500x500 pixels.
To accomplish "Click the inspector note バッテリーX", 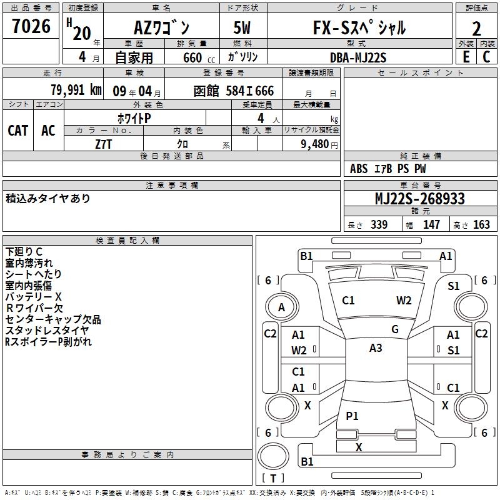I will coord(34,296).
